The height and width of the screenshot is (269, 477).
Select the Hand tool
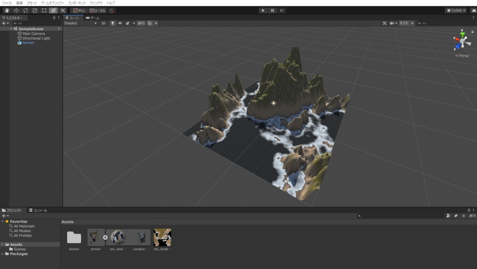7,10
